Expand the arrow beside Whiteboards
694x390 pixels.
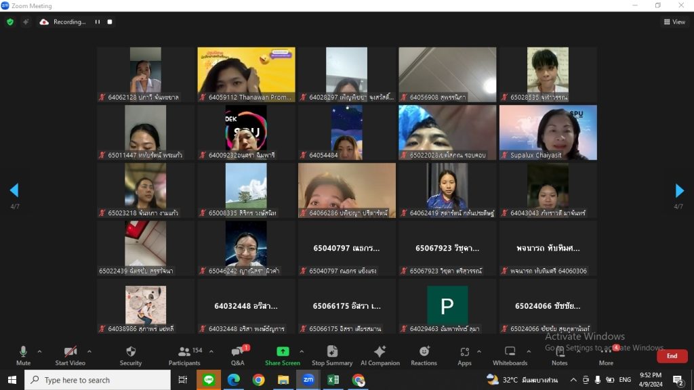point(529,351)
